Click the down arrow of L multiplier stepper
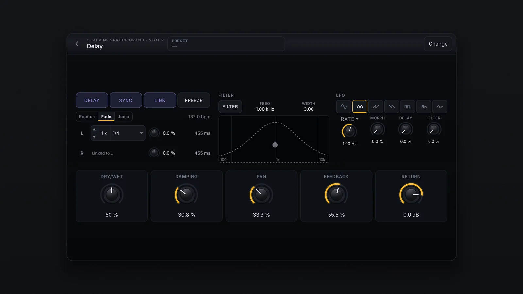 94,137
